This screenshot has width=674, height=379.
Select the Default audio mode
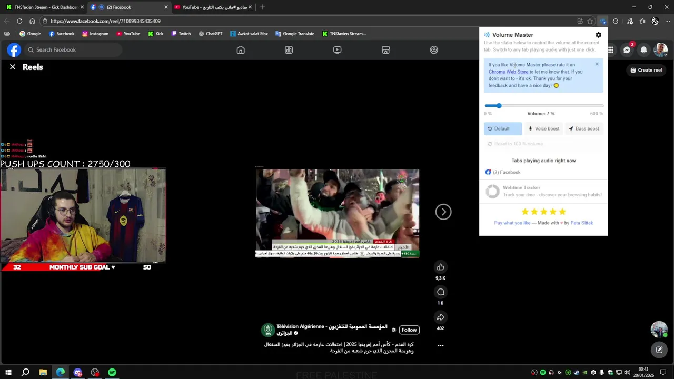click(503, 128)
